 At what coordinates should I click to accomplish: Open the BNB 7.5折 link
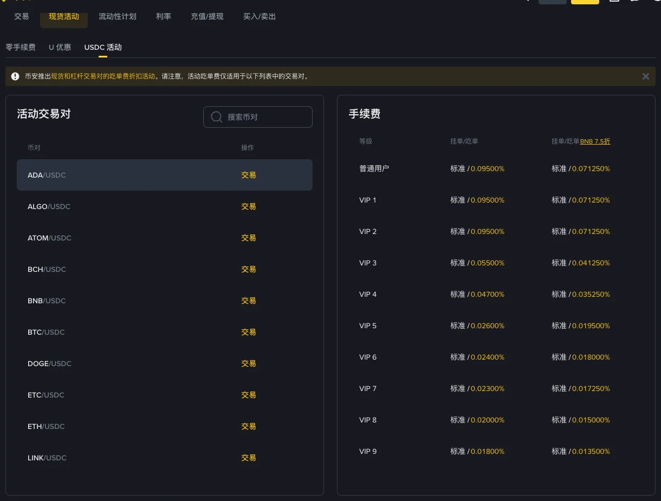click(x=595, y=141)
